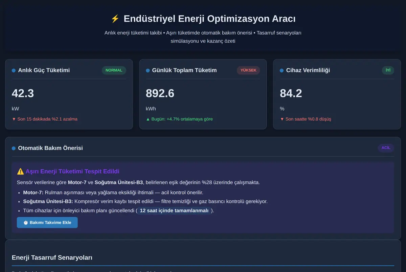
Task: Click the blue dot beside Anlık Güç Tüketimi
Action: pyautogui.click(x=14, y=71)
